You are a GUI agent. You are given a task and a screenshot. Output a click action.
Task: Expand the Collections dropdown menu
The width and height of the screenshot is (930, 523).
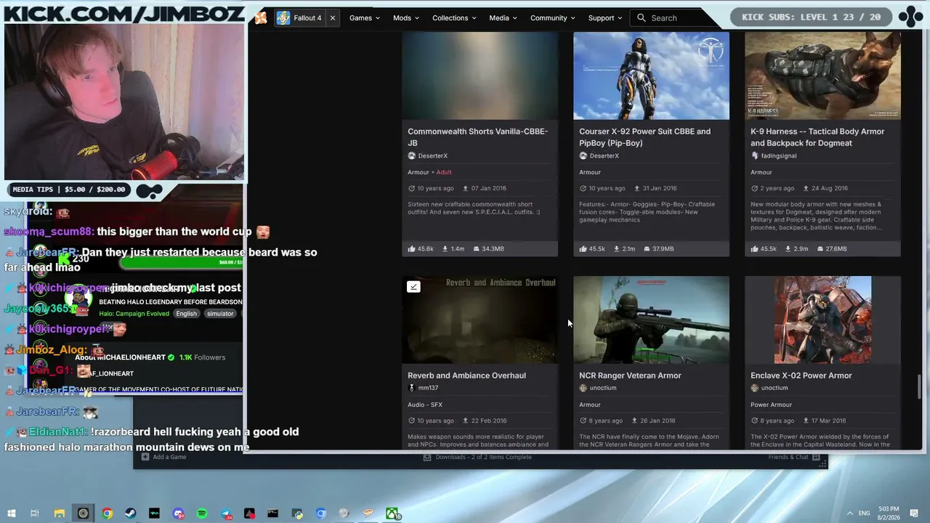click(455, 18)
